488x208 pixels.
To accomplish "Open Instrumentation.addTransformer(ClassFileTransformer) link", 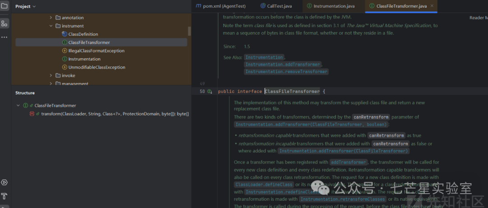I will coord(343,151).
